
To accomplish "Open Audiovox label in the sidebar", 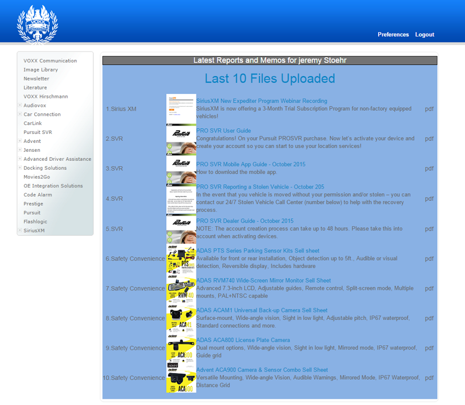I will coord(35,106).
